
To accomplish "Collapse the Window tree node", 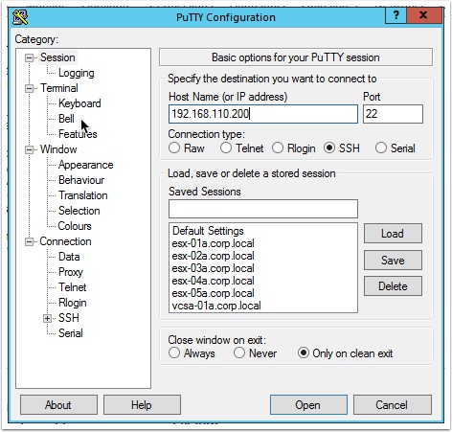I will coord(29,149).
